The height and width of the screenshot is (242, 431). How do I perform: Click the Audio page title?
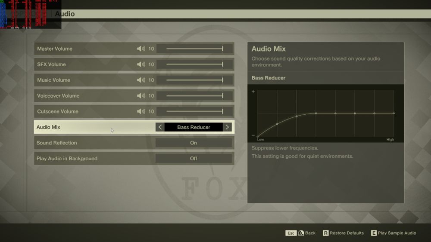(x=65, y=14)
